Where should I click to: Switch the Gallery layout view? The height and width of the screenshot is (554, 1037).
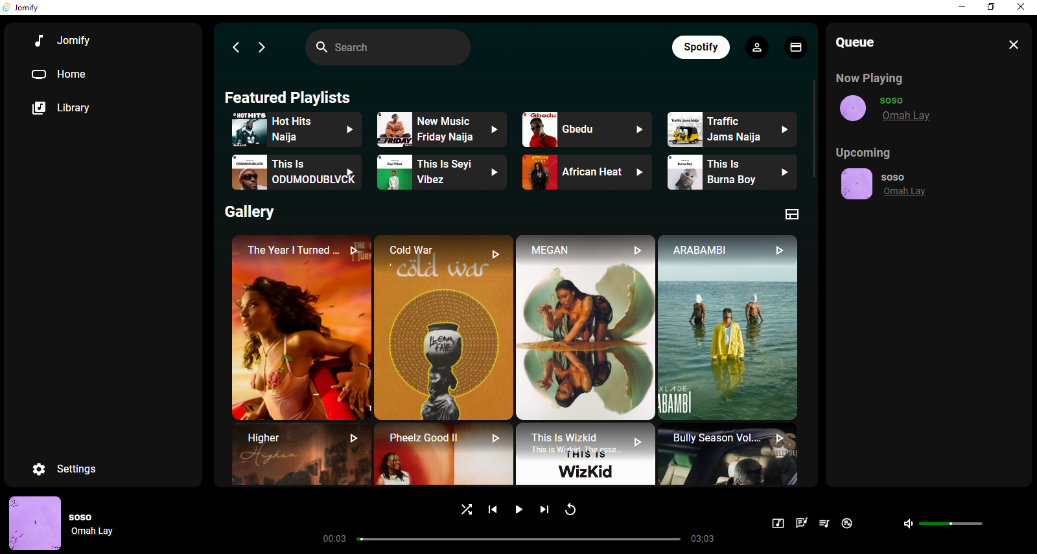click(792, 214)
